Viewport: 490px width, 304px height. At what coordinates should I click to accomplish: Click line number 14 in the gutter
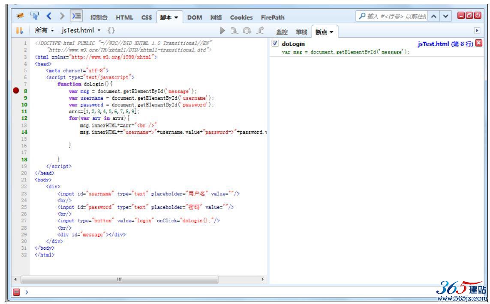tap(24, 132)
